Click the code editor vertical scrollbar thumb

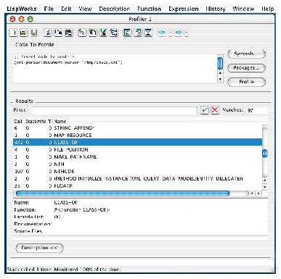[x=220, y=63]
